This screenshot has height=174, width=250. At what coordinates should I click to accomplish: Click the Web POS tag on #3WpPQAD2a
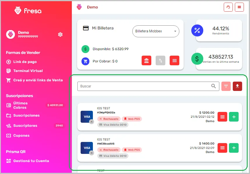click(x=132, y=119)
